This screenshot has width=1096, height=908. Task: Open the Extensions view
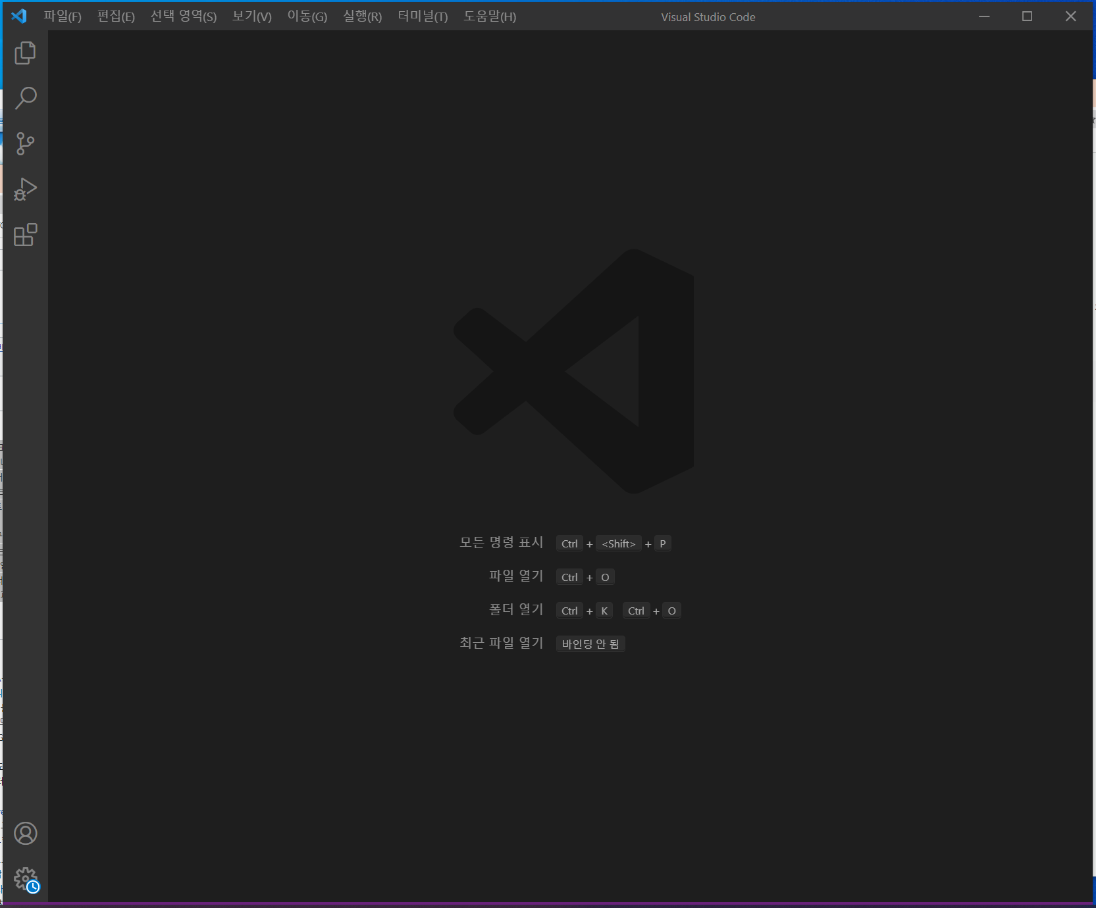coord(25,234)
